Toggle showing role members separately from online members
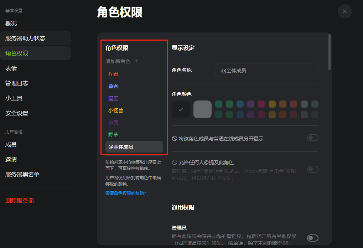Screen dimensions: 363x248 click(312, 138)
